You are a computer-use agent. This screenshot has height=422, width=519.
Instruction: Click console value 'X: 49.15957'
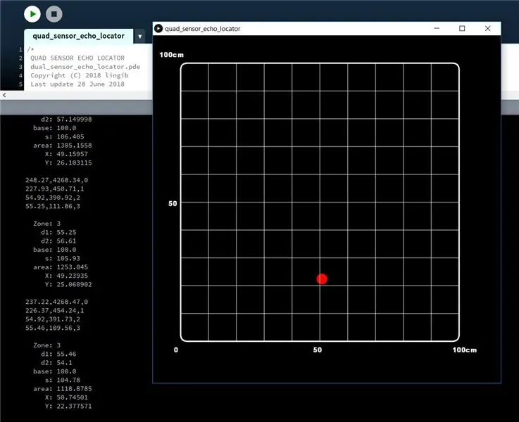point(66,154)
